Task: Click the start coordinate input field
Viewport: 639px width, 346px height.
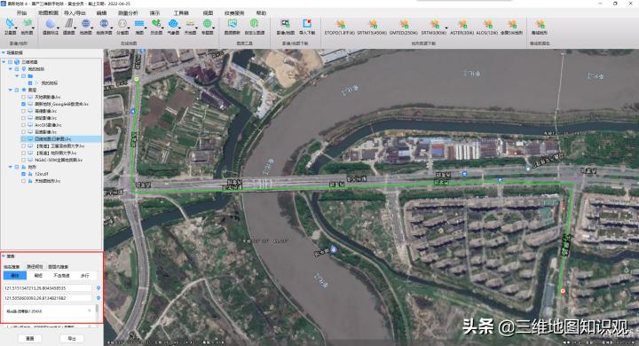Action: click(48, 287)
